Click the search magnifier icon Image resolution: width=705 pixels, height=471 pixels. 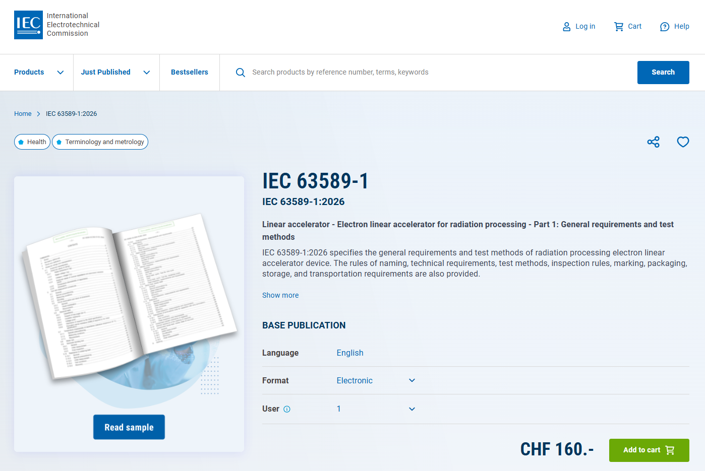coord(241,73)
